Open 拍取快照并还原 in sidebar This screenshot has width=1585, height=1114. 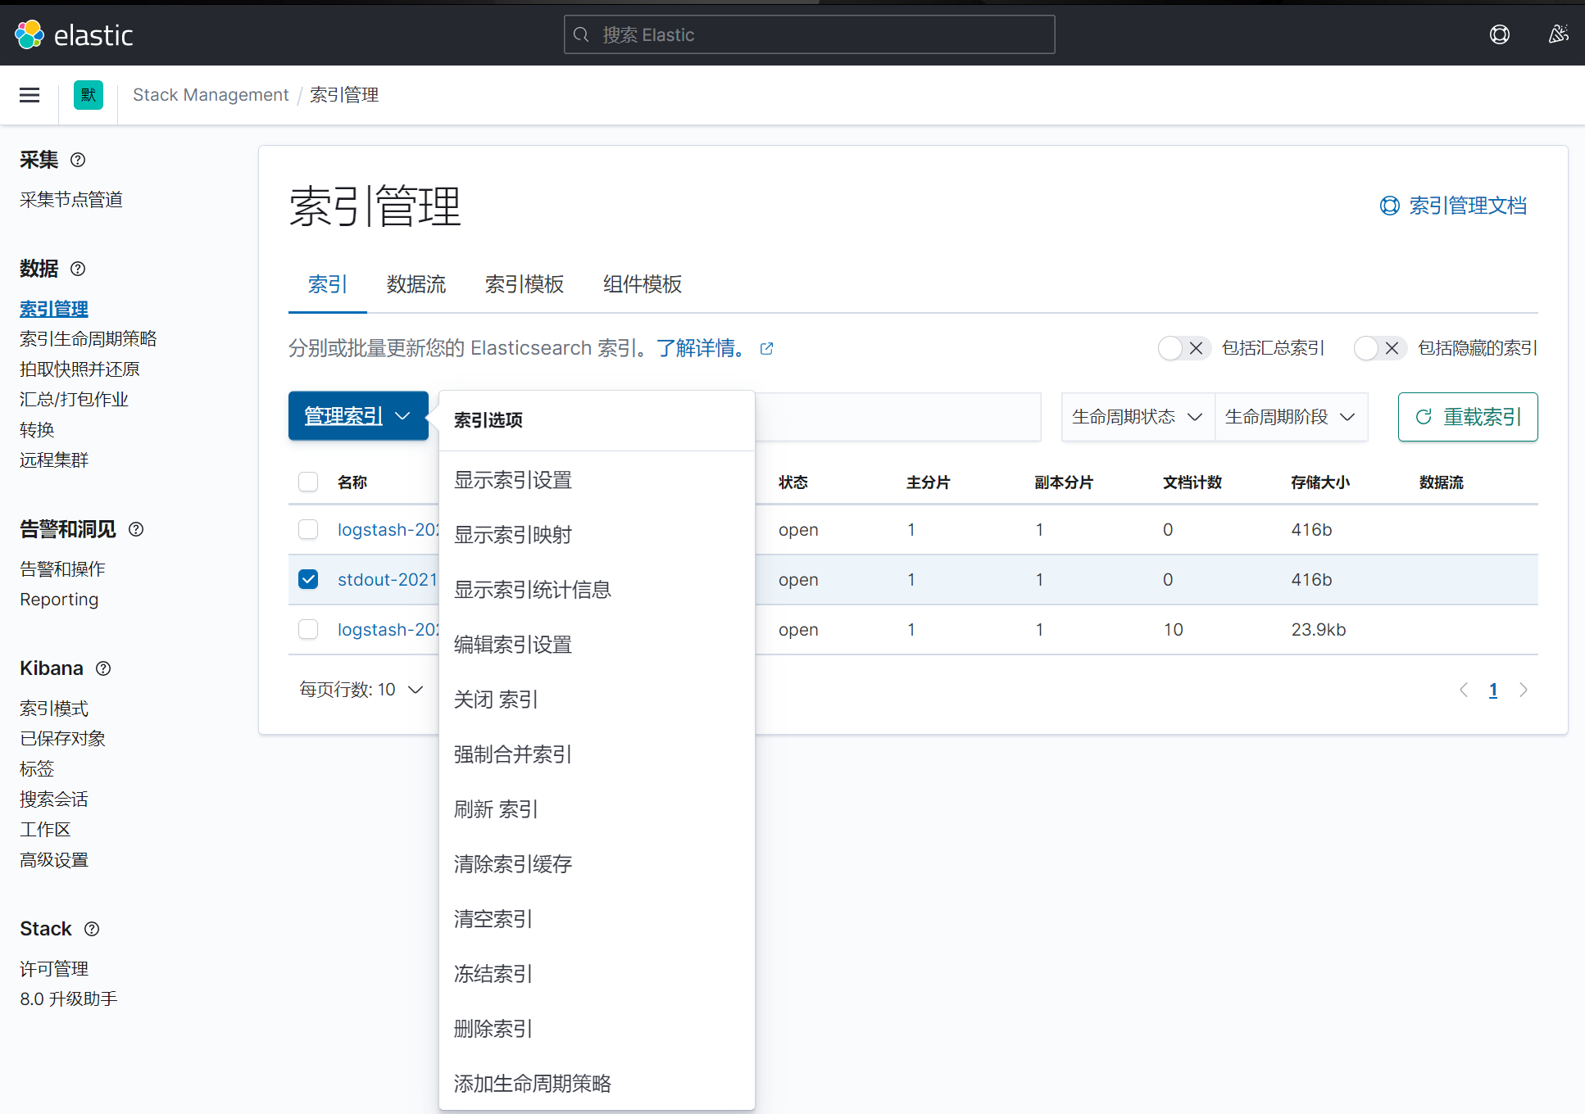80,369
